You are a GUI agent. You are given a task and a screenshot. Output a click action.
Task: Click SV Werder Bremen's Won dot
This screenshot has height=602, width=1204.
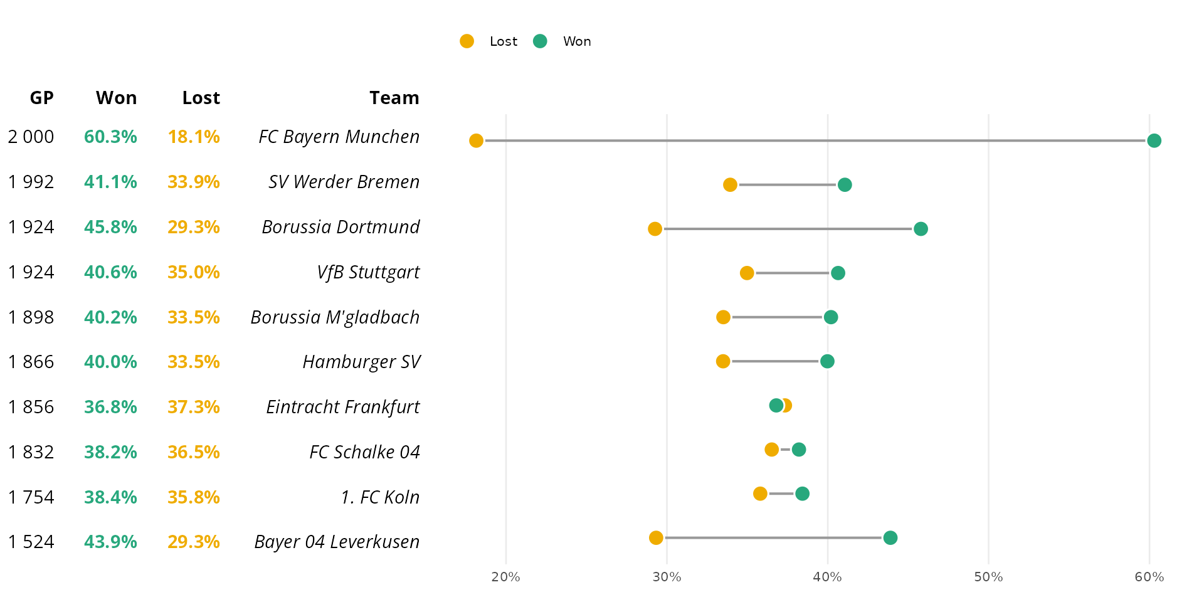point(845,185)
